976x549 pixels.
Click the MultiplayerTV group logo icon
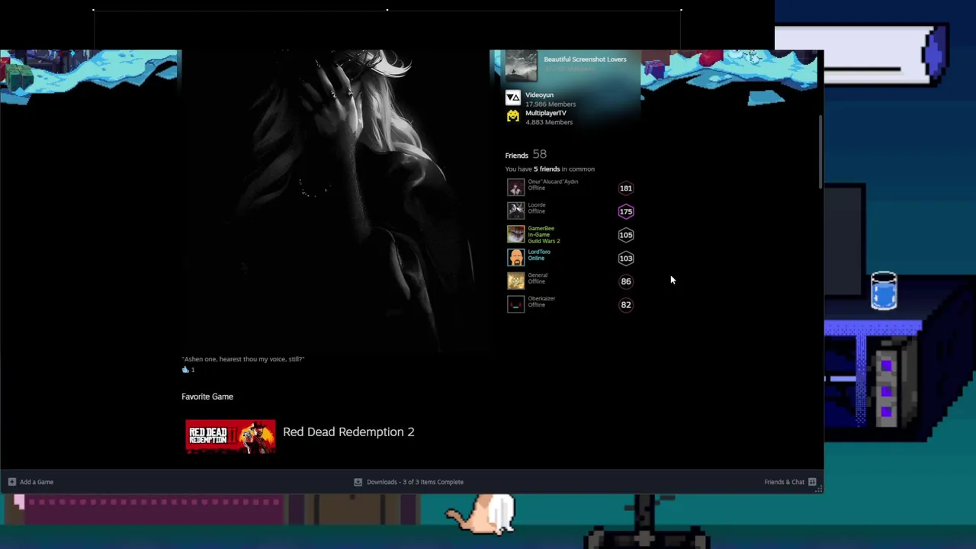512,116
